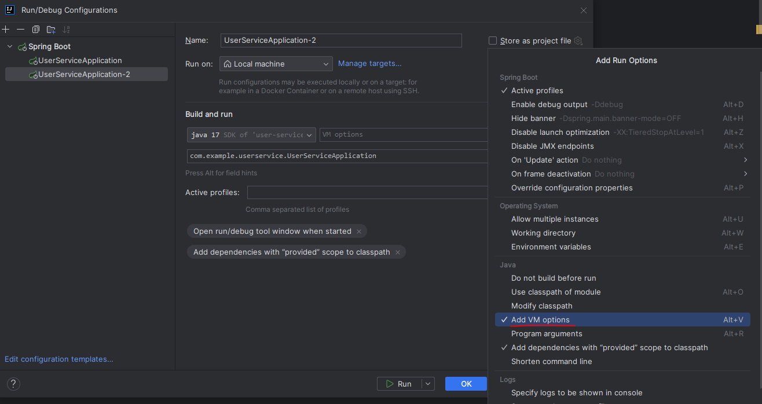This screenshot has width=762, height=404.
Task: Select Disable launch optimization option
Action: click(622, 133)
